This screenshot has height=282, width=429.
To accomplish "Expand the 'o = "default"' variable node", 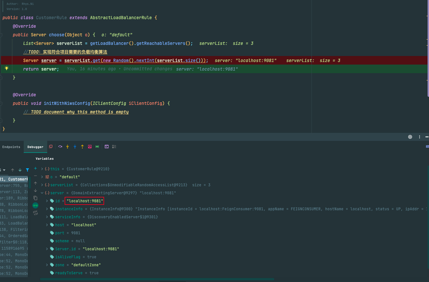I will coord(42,177).
